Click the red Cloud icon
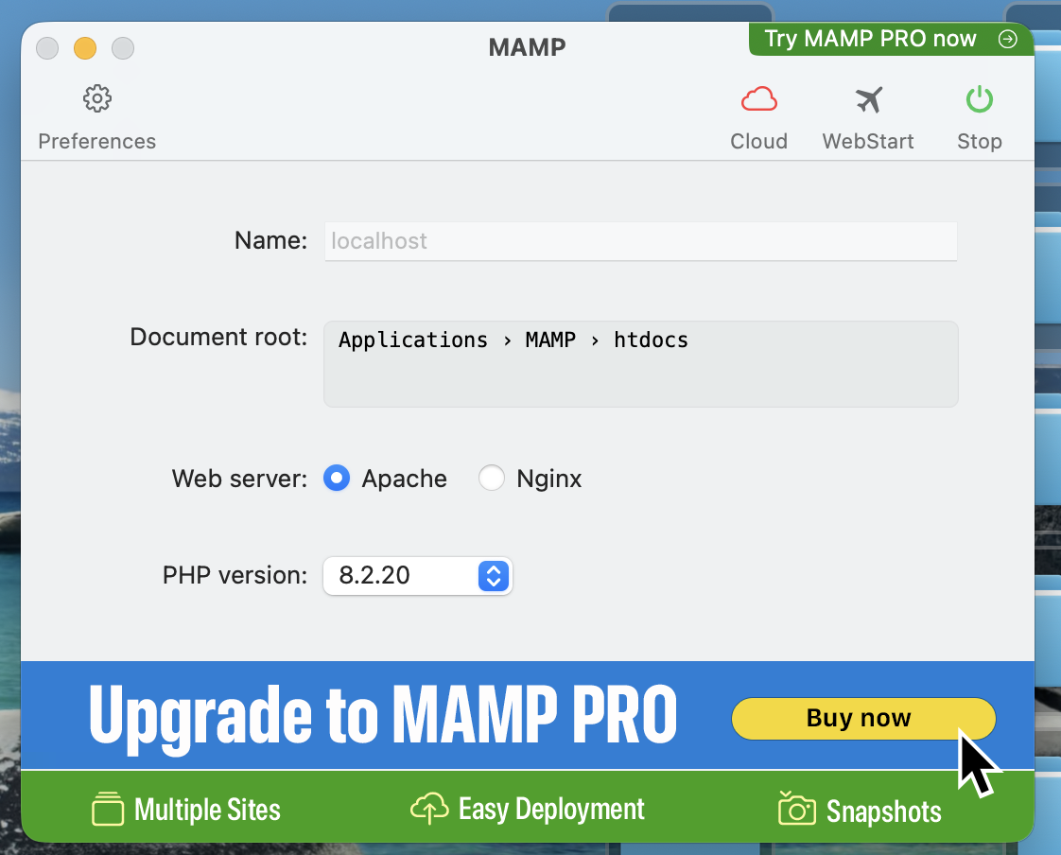 pyautogui.click(x=758, y=99)
